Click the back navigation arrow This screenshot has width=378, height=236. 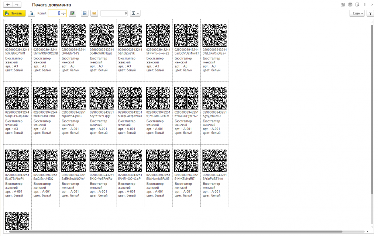point(8,4)
